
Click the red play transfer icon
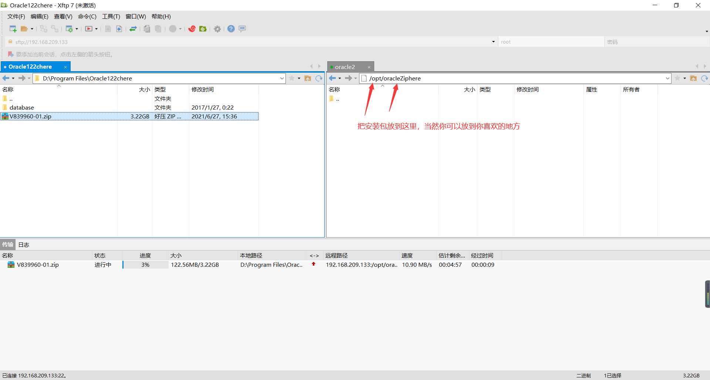pyautogui.click(x=89, y=29)
